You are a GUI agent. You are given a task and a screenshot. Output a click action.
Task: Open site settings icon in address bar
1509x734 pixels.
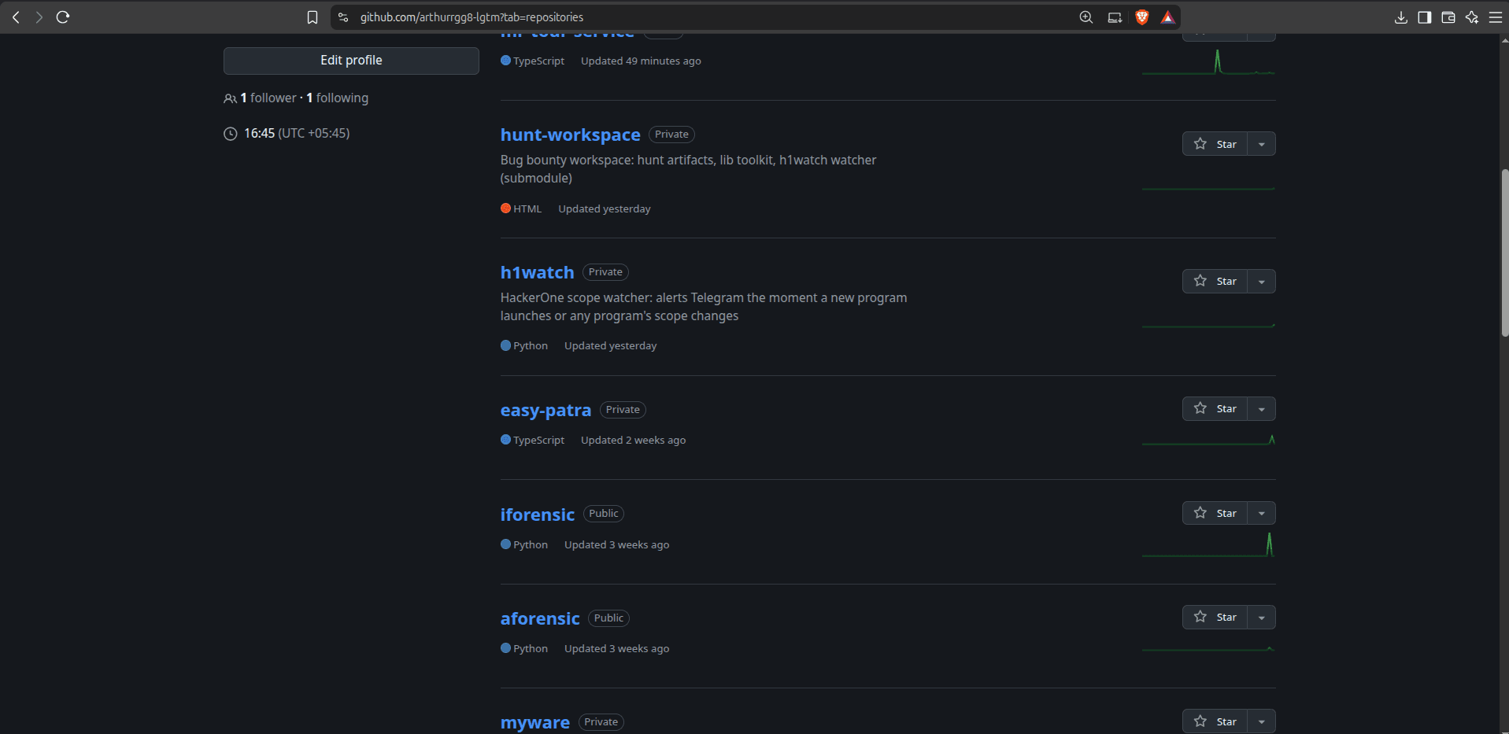click(x=343, y=17)
